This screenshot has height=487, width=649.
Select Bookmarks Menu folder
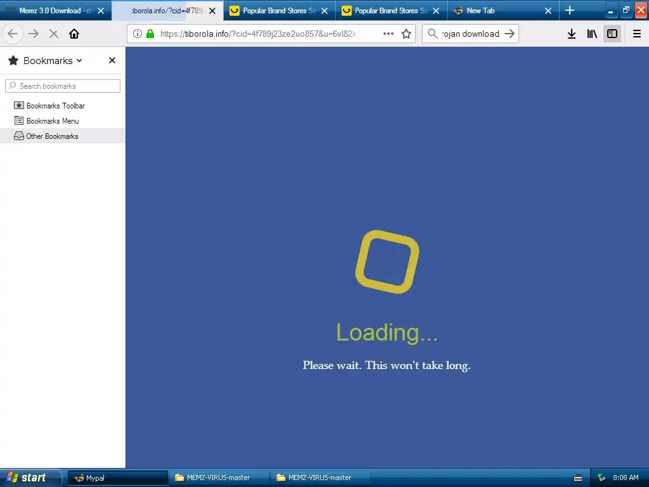point(62,121)
